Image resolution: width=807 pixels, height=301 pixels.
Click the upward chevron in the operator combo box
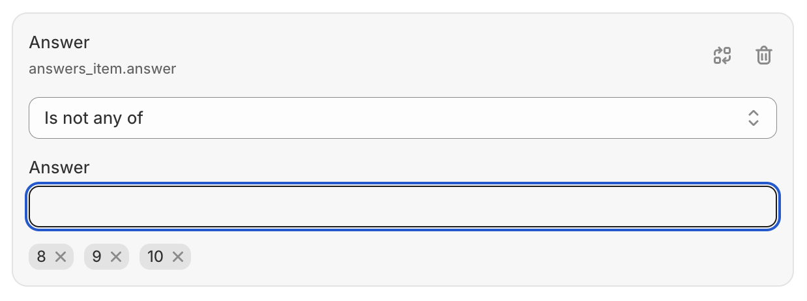(753, 113)
